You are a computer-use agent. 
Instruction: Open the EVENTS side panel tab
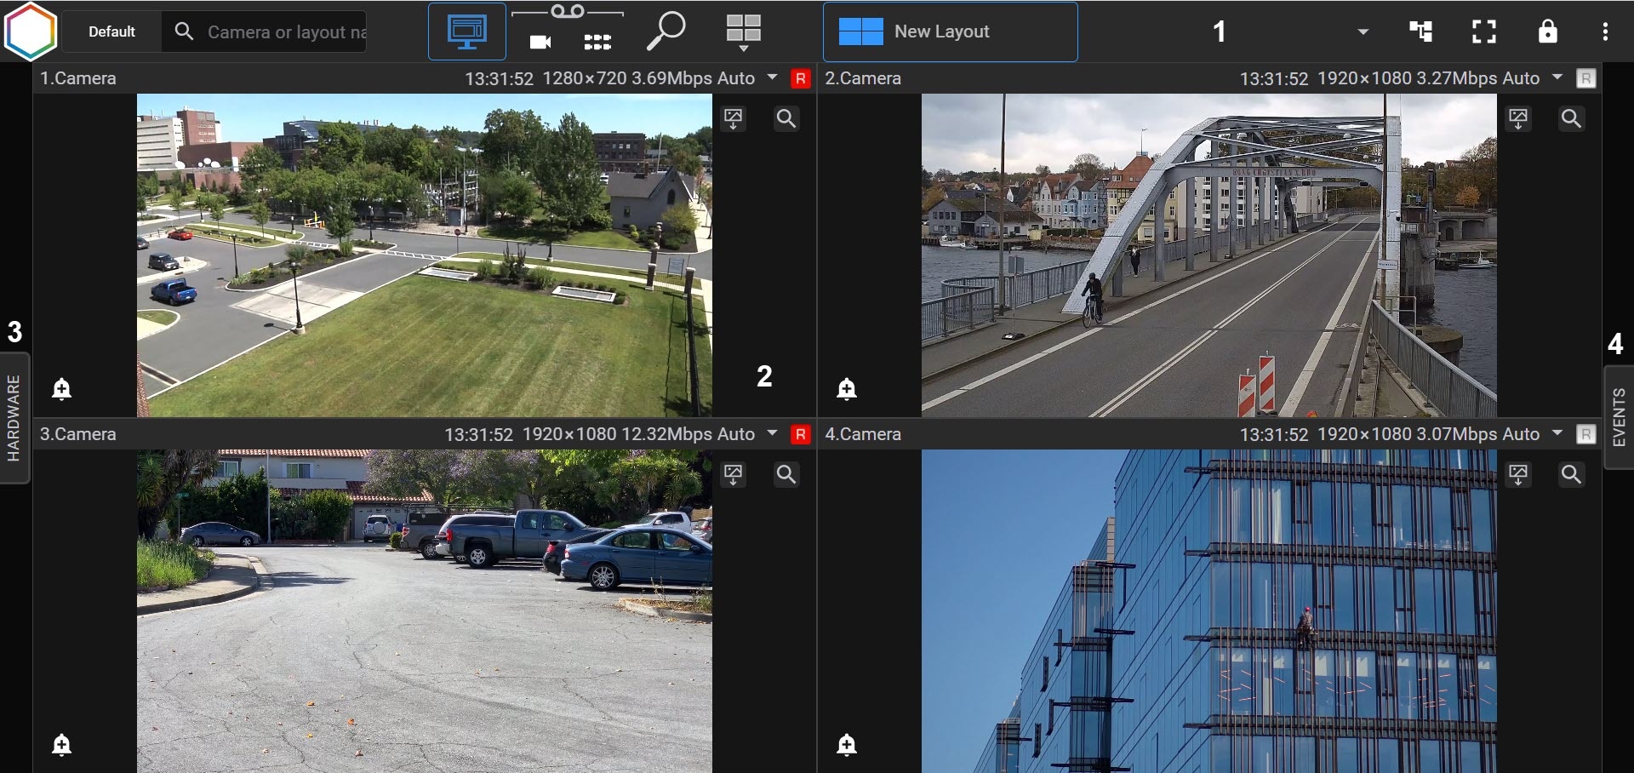[x=1619, y=417]
